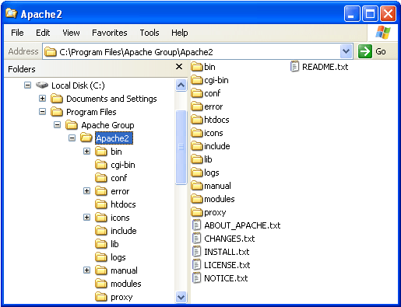Select the INSTALL.txt file icon
401x307 pixels.
[x=197, y=251]
